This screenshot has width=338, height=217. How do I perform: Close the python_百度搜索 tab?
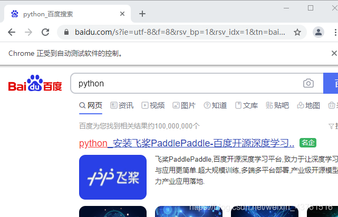[122, 14]
